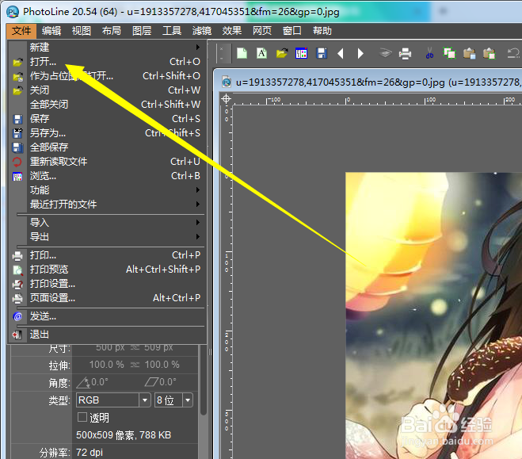Toggle the 透明 checkbox
The height and width of the screenshot is (459, 522).
coord(82,417)
